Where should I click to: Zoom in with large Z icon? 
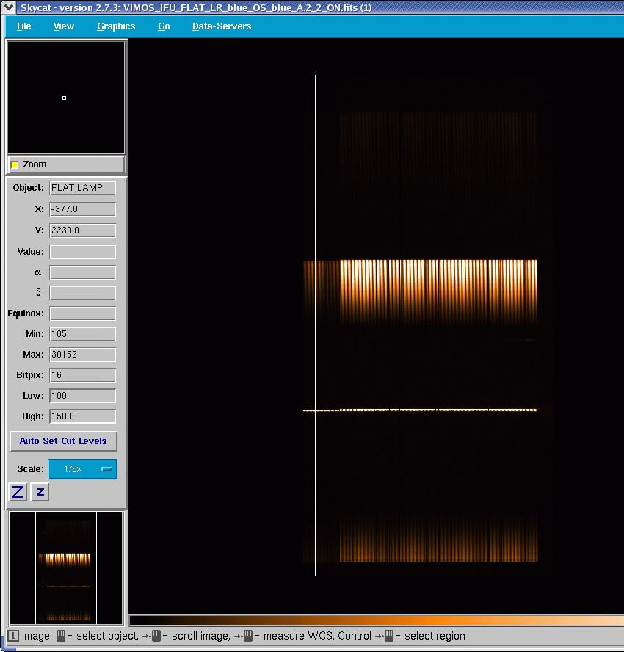pyautogui.click(x=18, y=492)
